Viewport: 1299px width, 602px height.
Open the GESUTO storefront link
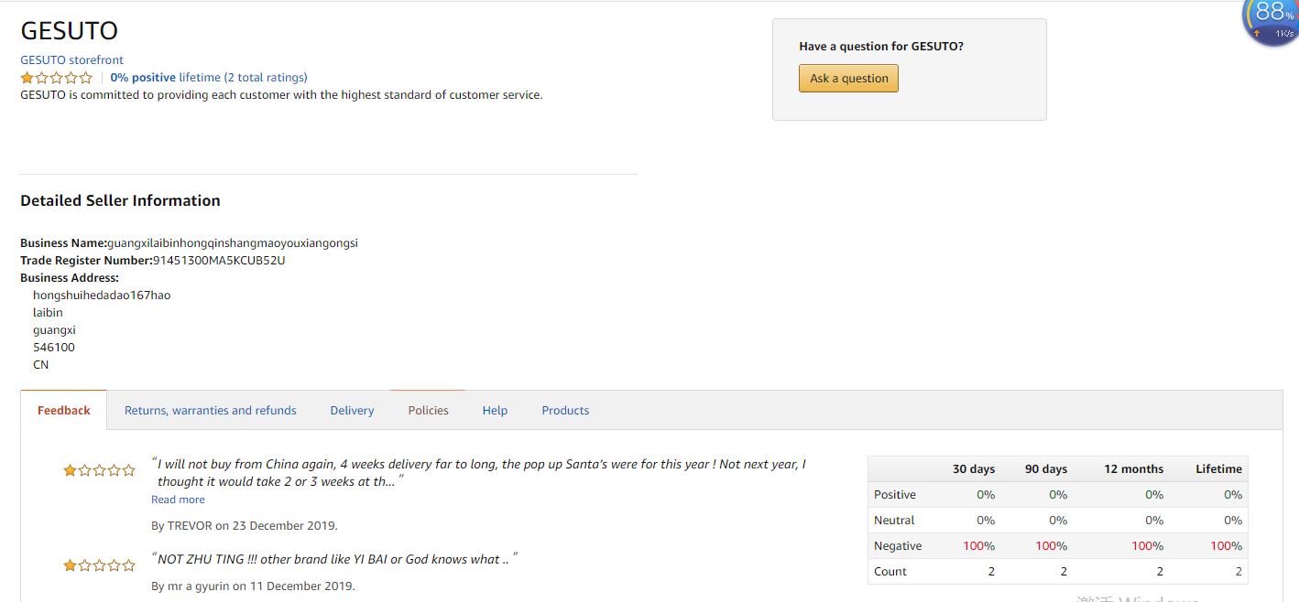71,60
